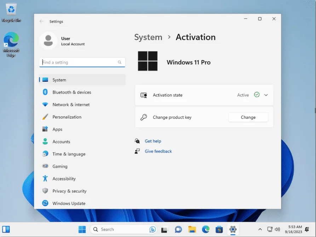Click the Bluetooth icon in sidebar
Viewport: 316px width, 237px height.
(45, 92)
